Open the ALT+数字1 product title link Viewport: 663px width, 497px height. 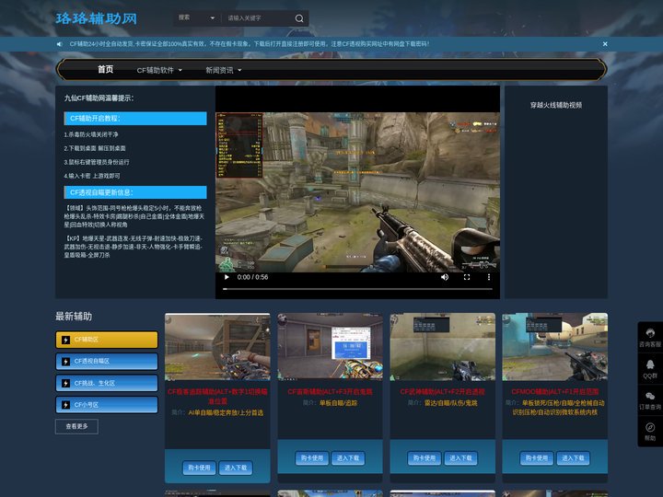pos(217,396)
